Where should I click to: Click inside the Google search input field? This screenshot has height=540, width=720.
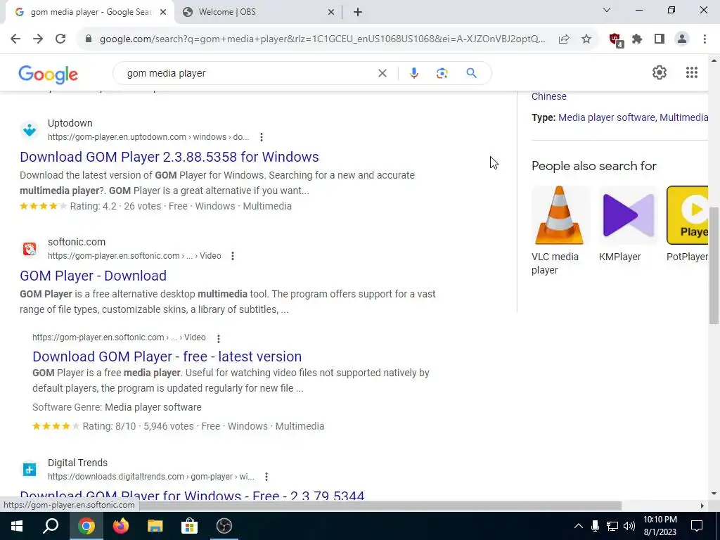[248, 73]
